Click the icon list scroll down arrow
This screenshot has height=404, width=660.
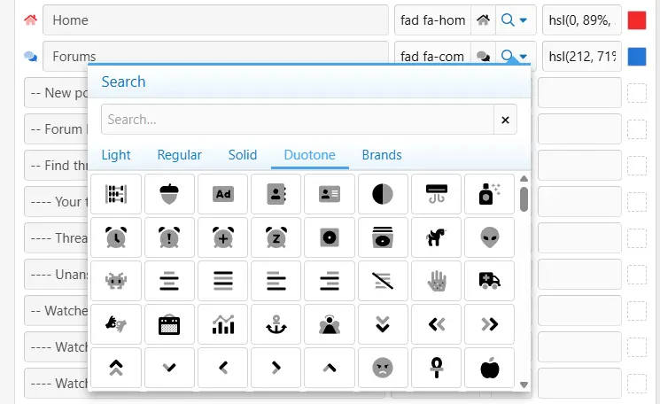[524, 385]
